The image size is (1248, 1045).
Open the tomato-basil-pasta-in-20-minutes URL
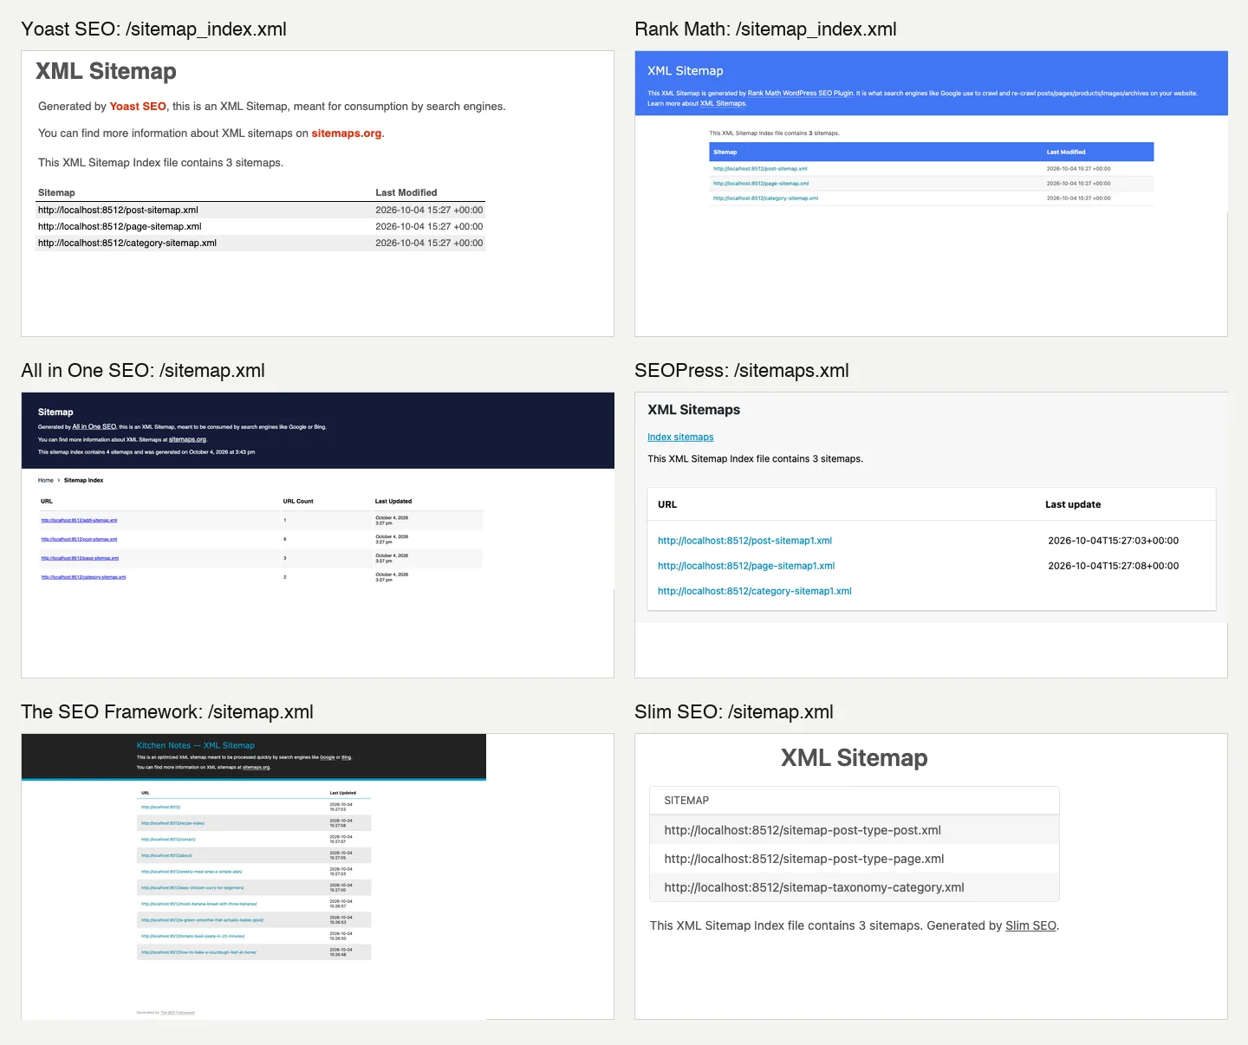[193, 937]
